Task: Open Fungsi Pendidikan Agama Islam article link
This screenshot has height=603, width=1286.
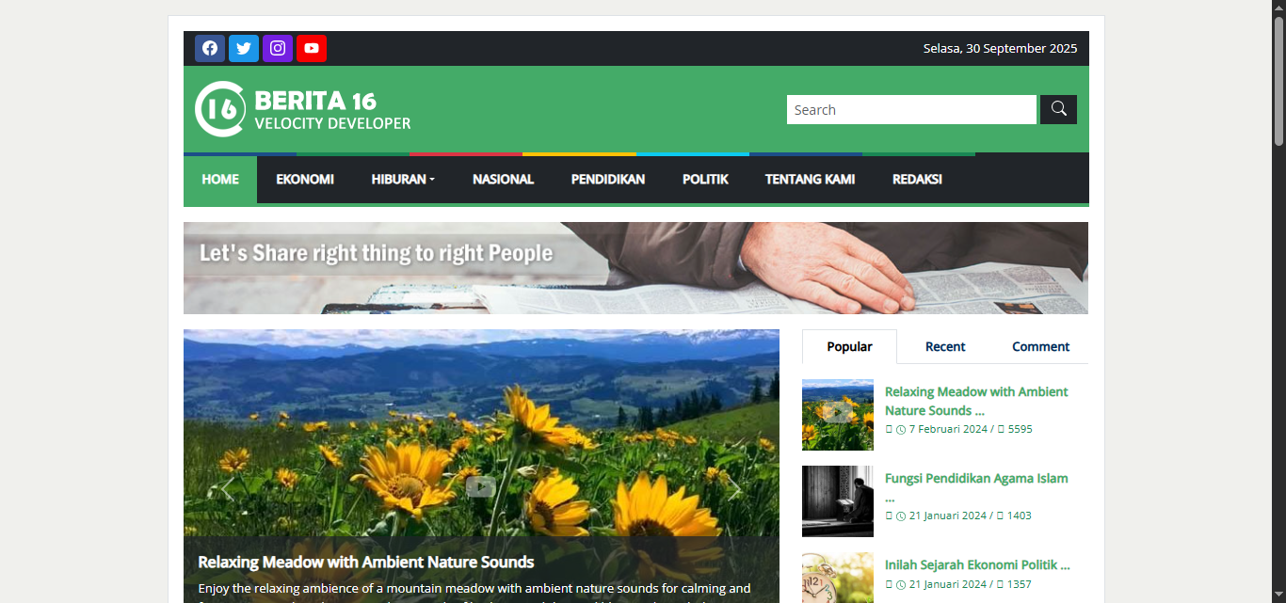Action: pyautogui.click(x=976, y=479)
